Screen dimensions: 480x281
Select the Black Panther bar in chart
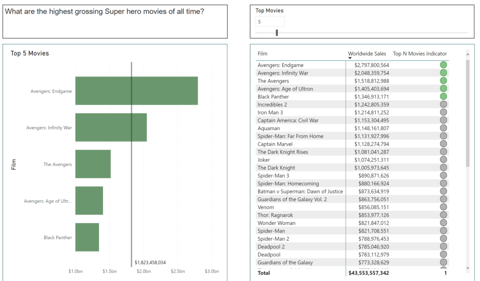tap(87, 237)
